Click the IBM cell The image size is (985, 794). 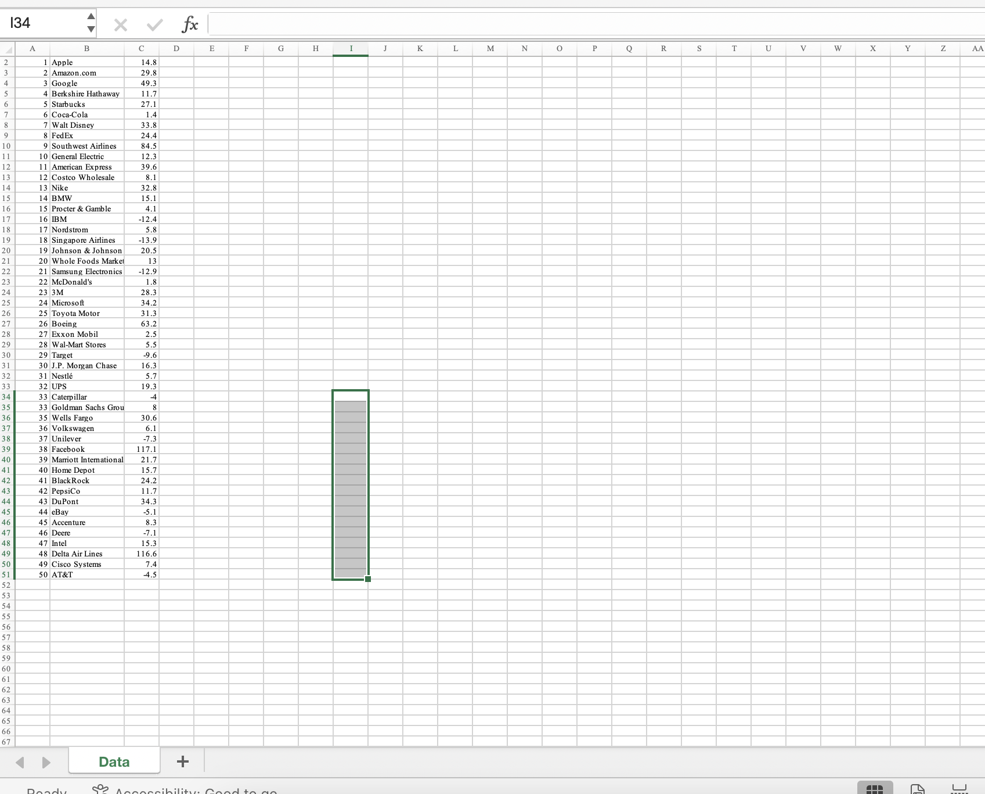point(87,219)
